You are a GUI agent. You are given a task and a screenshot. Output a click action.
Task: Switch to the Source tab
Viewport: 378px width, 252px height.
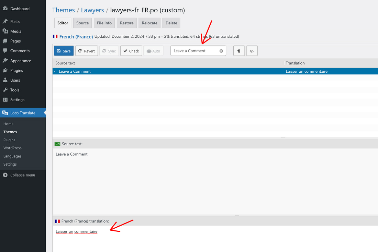point(82,23)
